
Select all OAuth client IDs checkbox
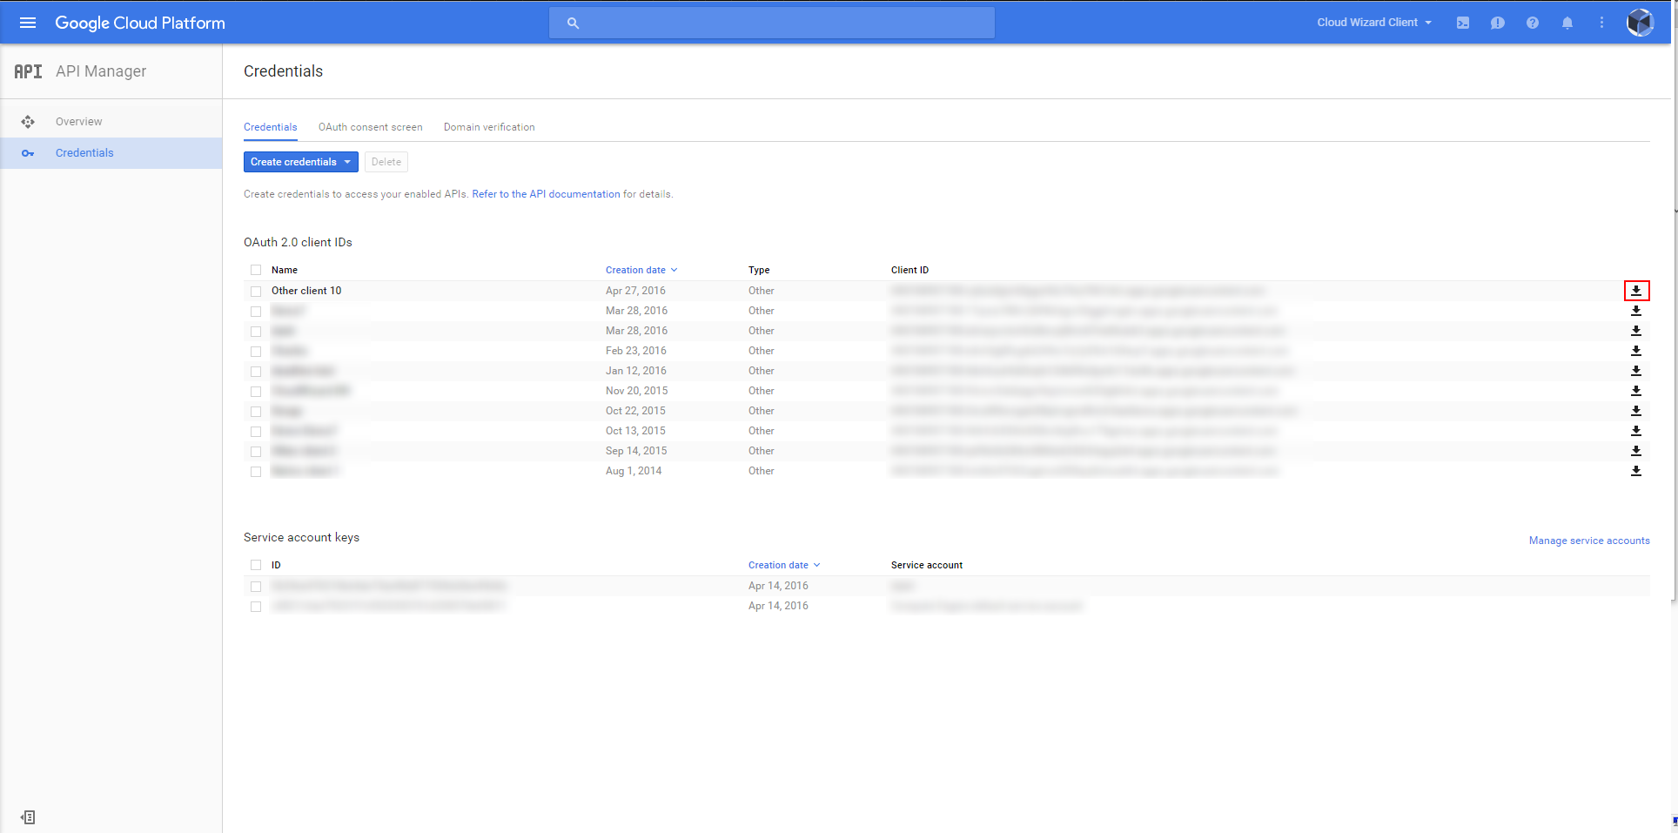pyautogui.click(x=256, y=270)
